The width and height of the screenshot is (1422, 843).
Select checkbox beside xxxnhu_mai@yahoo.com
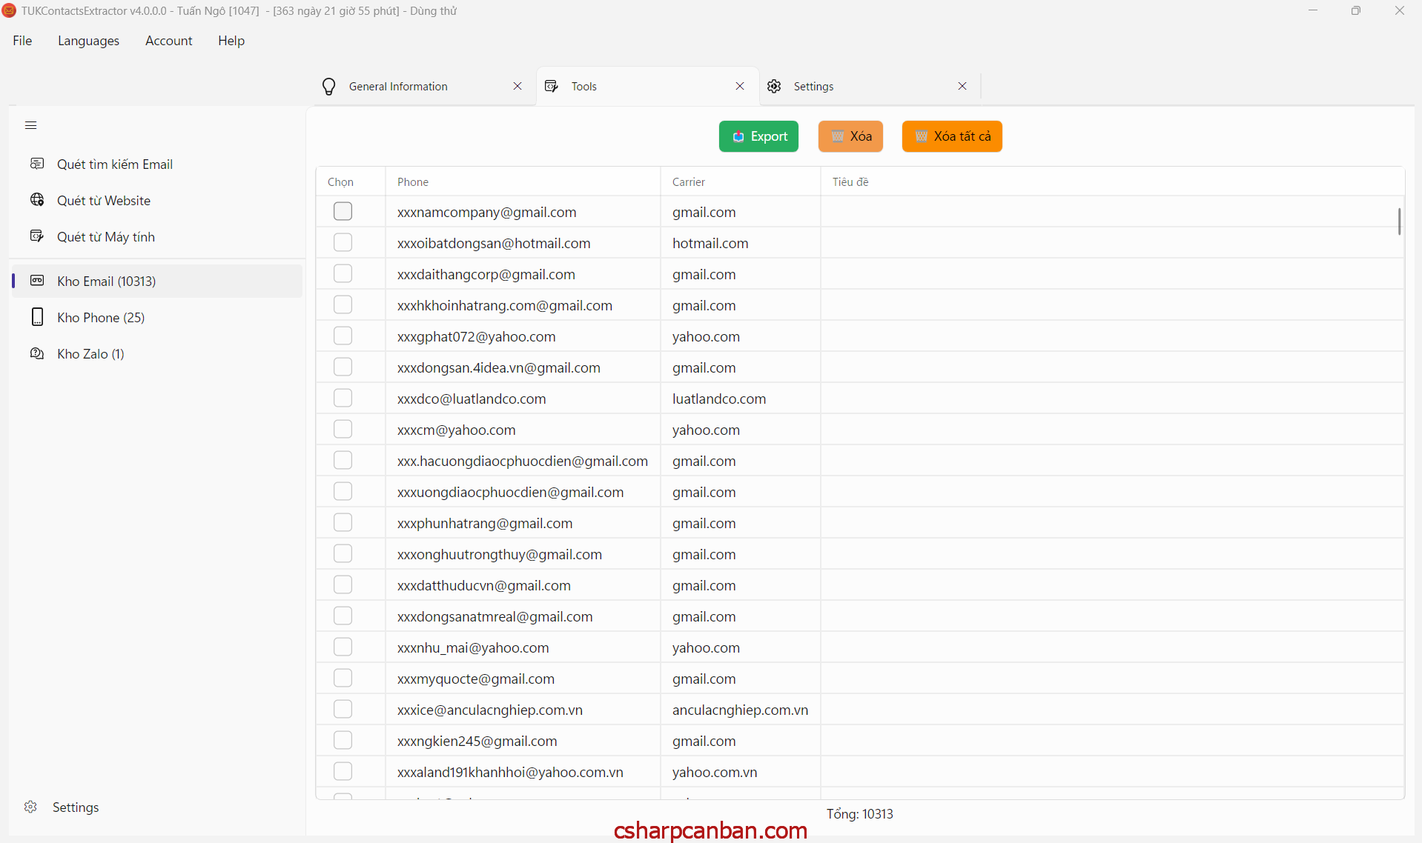coord(343,647)
